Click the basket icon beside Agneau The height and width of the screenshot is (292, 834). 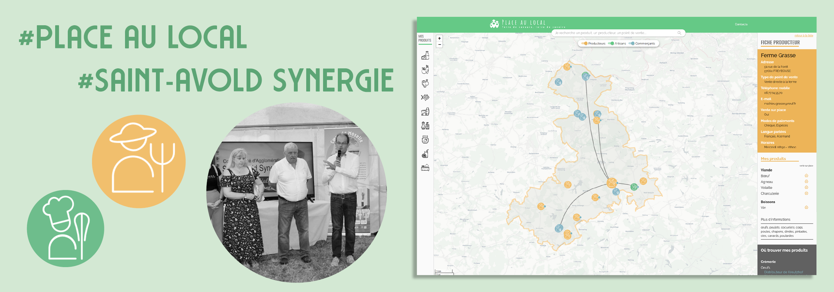point(807,182)
